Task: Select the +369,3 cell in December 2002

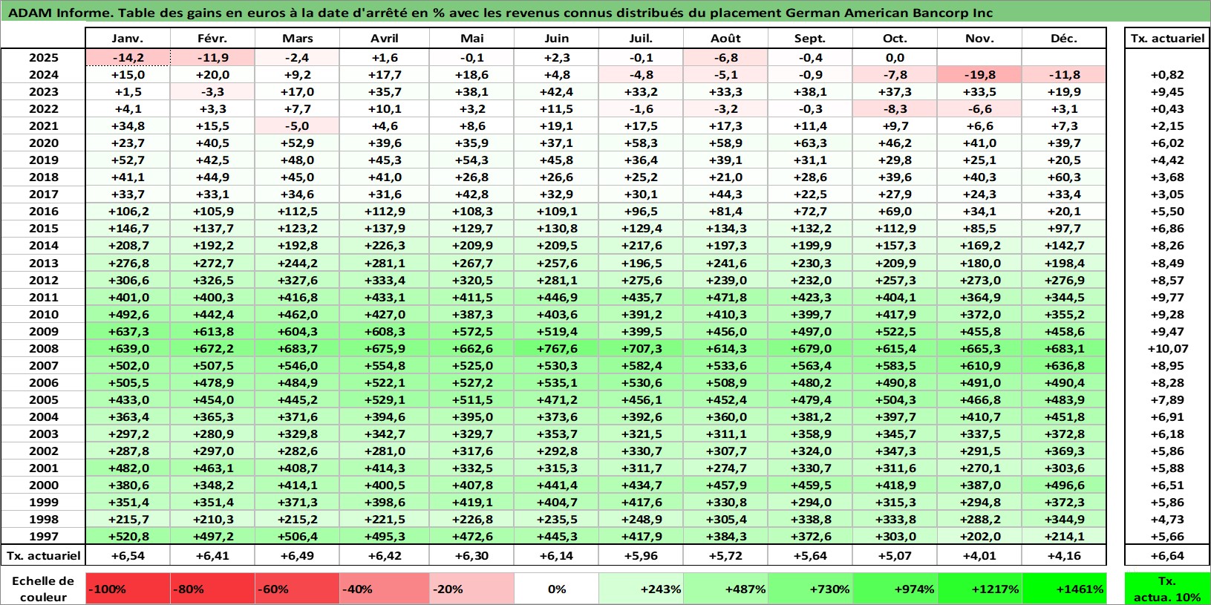Action: (x=1064, y=451)
